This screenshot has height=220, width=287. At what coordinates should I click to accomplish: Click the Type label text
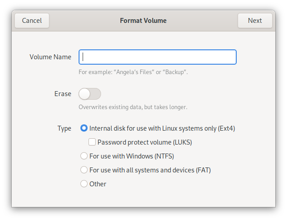coord(64,128)
